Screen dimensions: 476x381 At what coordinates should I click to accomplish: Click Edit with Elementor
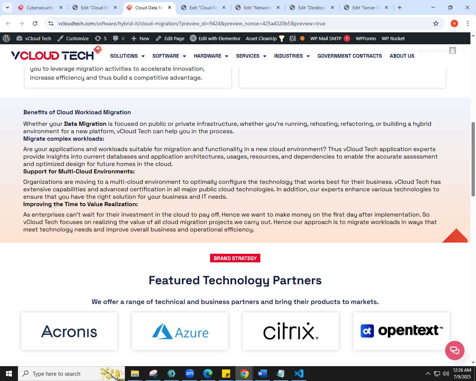pyautogui.click(x=215, y=38)
